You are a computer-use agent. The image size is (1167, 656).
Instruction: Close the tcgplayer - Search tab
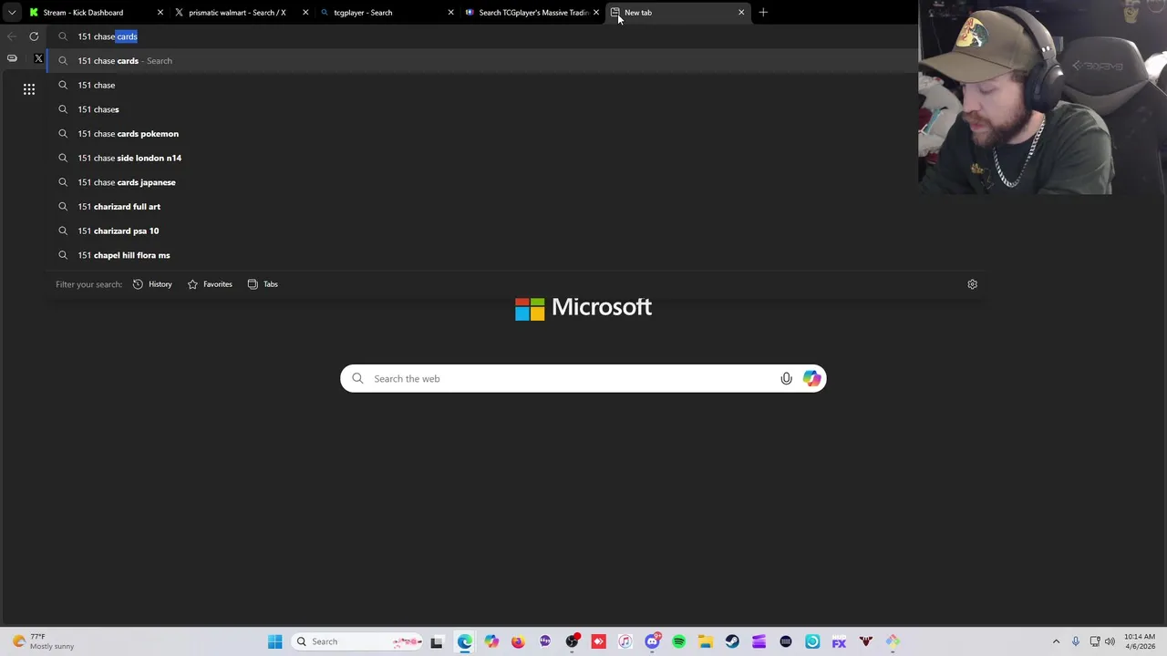pos(450,13)
